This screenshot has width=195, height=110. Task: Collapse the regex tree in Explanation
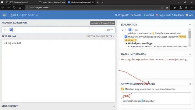(x=123, y=30)
